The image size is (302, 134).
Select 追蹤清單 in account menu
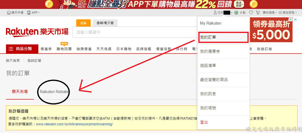point(224,66)
